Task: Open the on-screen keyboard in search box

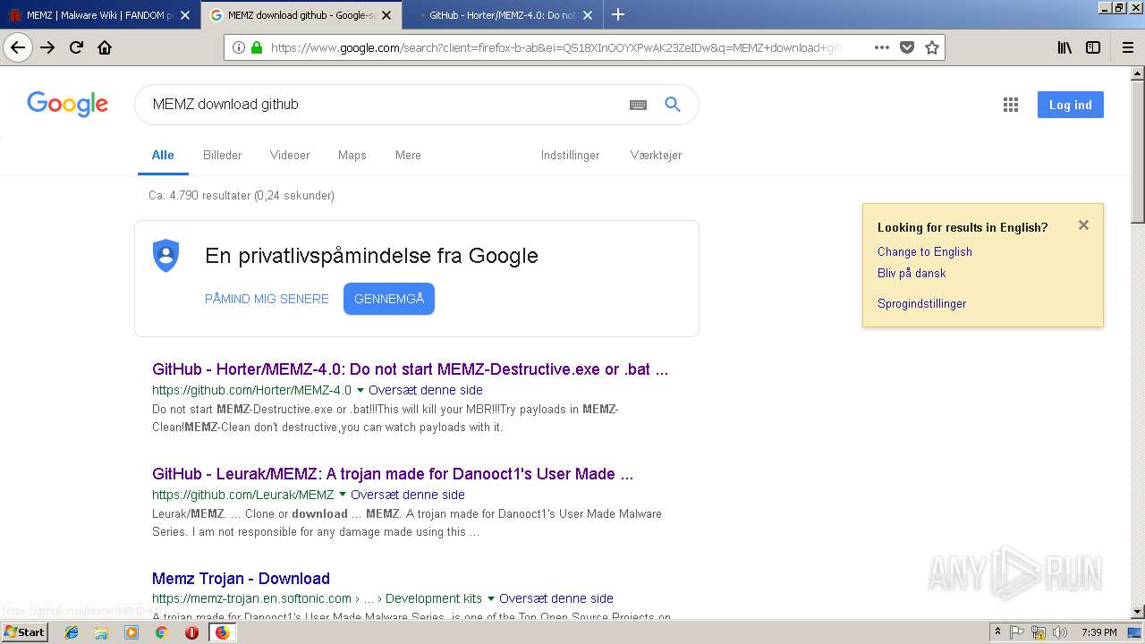Action: pyautogui.click(x=638, y=105)
